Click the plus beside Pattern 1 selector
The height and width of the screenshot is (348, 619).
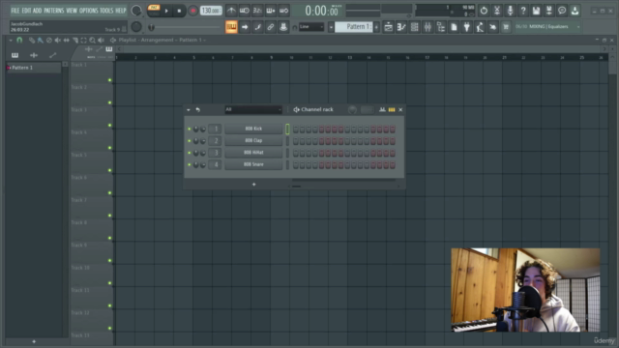(x=376, y=27)
